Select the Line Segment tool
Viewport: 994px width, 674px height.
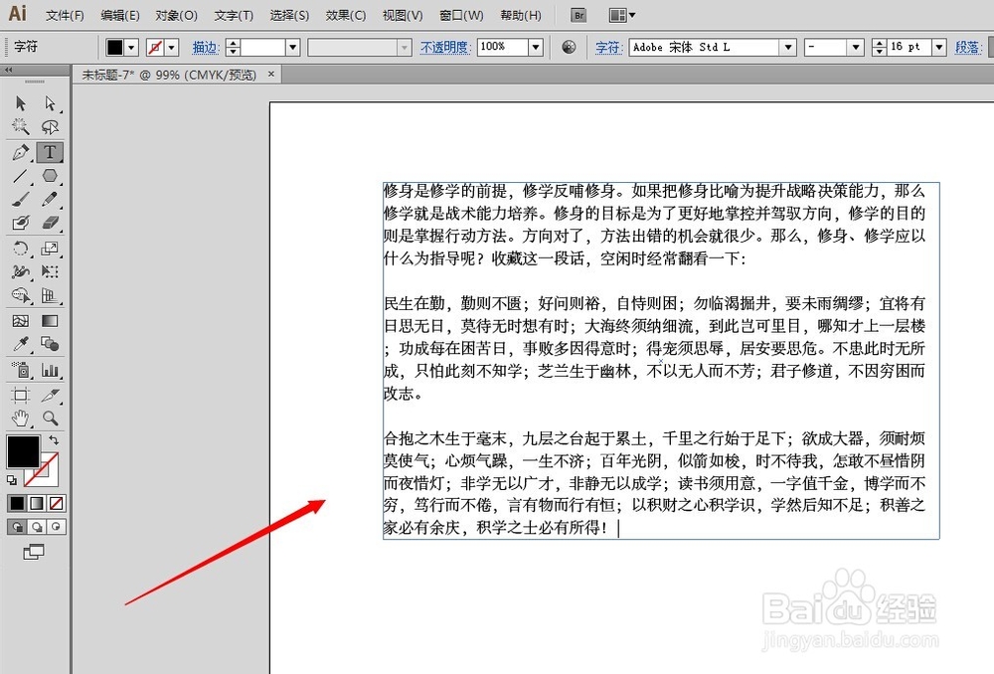click(20, 176)
